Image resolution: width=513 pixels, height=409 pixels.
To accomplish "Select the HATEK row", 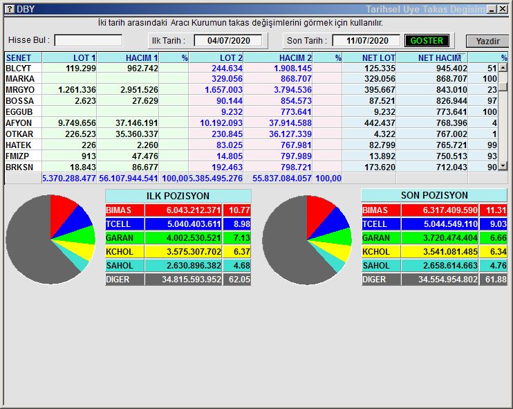I will tap(251, 145).
